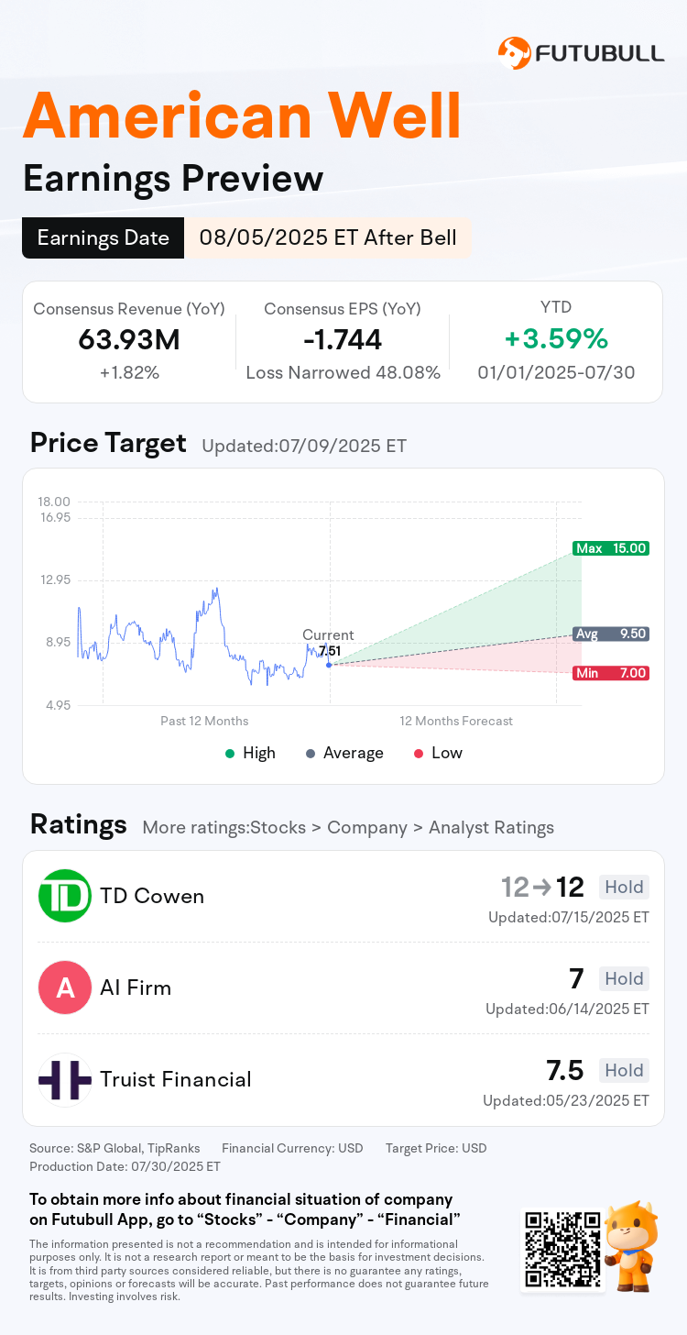Click the gray Average legend dot
Image resolution: width=687 pixels, height=1335 pixels.
click(311, 754)
